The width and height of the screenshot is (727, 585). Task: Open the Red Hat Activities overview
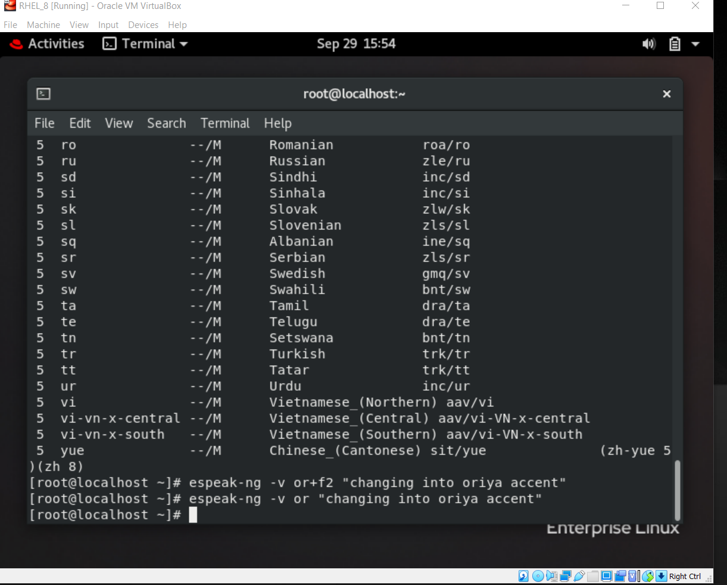(46, 43)
